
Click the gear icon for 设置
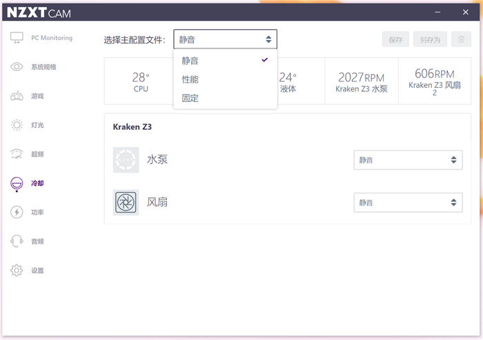(17, 270)
